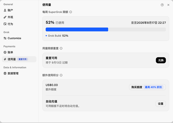This screenshot has height=123, width=173.
Task: Click the 购买额度 button
Action: (x=147, y=87)
